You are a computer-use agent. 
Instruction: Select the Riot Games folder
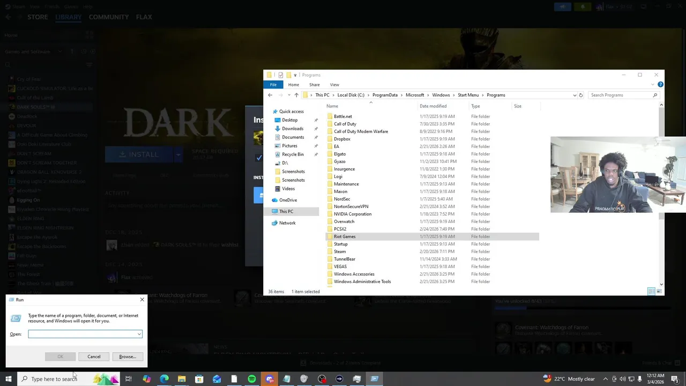(x=432, y=236)
